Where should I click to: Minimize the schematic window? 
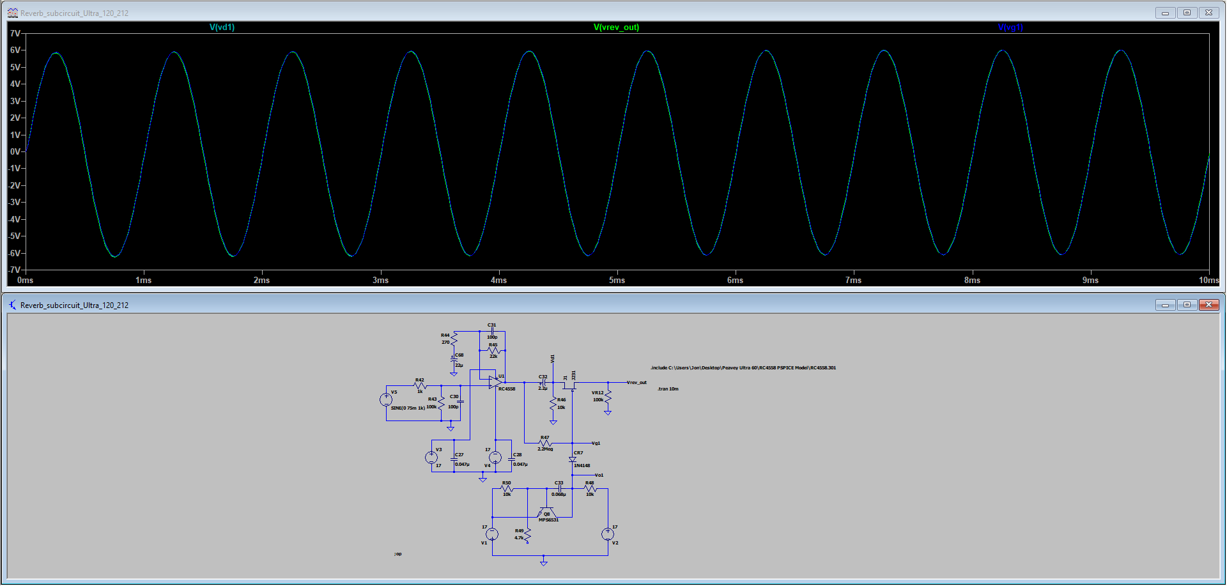(1165, 305)
